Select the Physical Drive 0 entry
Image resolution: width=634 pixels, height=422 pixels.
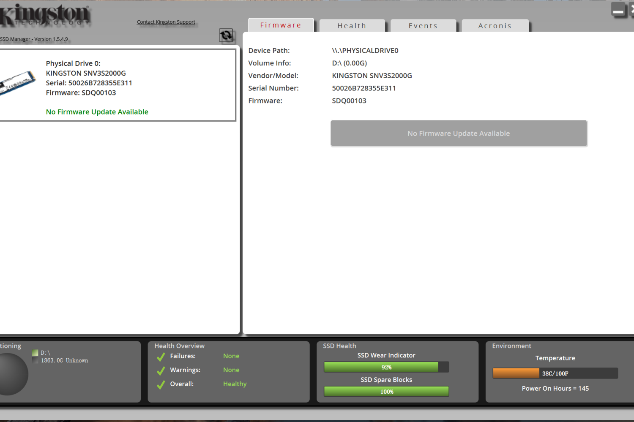[x=118, y=85]
